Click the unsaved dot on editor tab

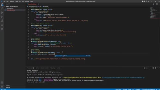coord(38,4)
